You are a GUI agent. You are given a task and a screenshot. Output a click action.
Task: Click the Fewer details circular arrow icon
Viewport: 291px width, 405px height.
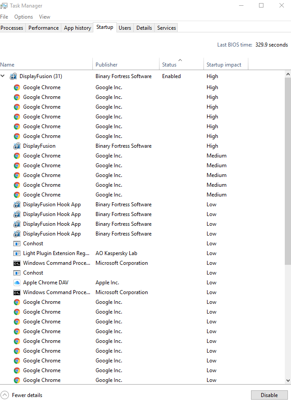pos(4,395)
